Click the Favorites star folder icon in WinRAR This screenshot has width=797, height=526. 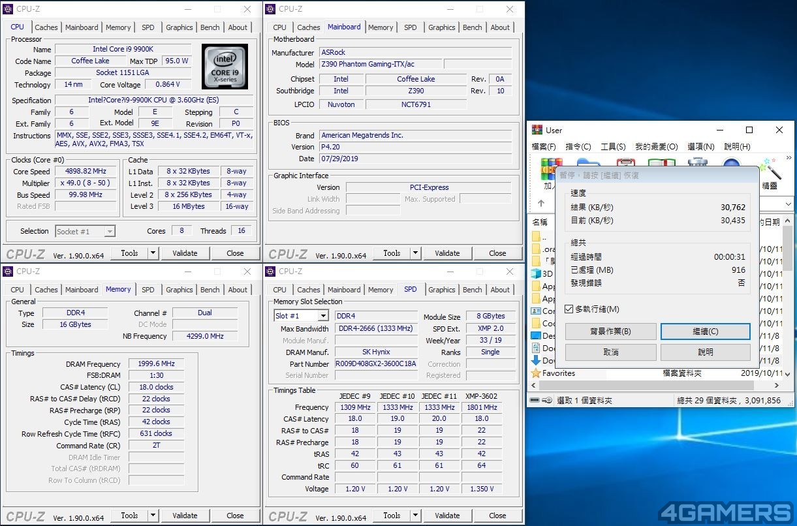(536, 373)
